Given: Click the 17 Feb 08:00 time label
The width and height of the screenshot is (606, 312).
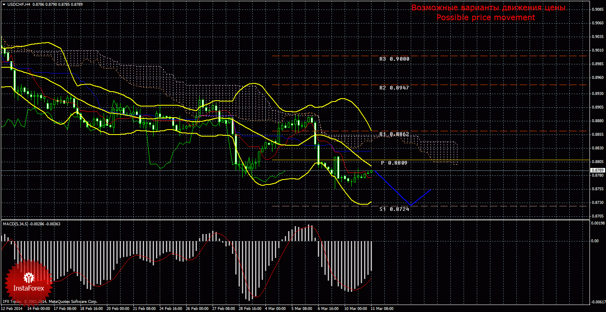Looking at the screenshot, I should [x=64, y=309].
